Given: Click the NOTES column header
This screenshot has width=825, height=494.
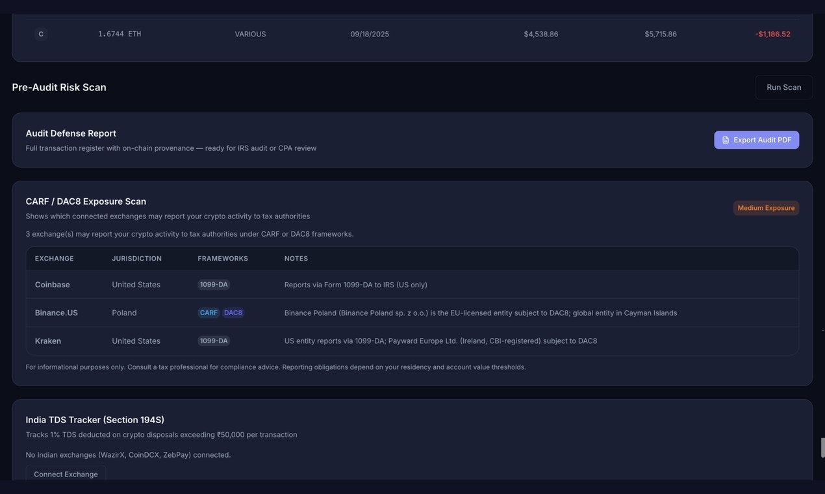Looking at the screenshot, I should point(296,259).
